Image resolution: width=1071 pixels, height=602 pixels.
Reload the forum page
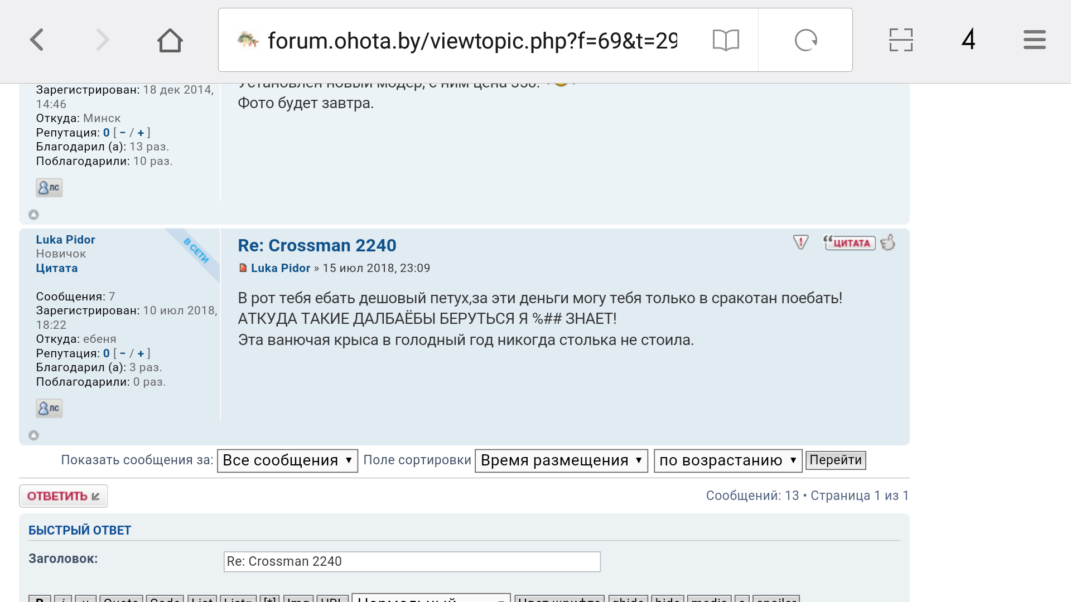[x=805, y=40]
